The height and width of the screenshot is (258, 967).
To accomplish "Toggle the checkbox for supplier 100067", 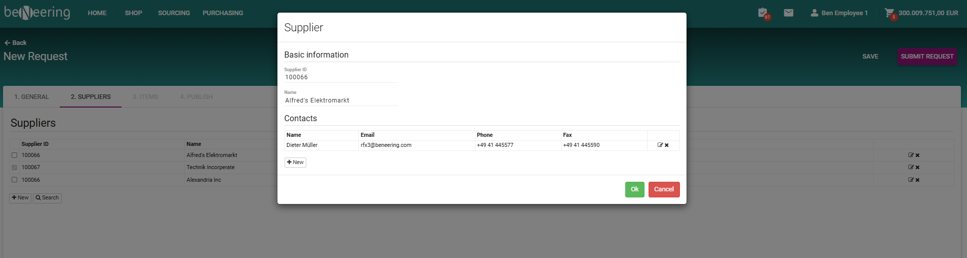I will pos(14,168).
